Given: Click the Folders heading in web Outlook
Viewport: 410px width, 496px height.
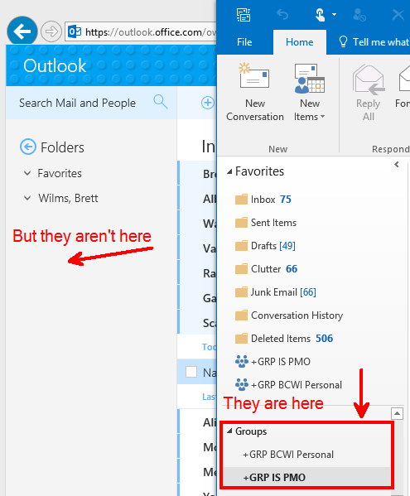Looking at the screenshot, I should 62,147.
